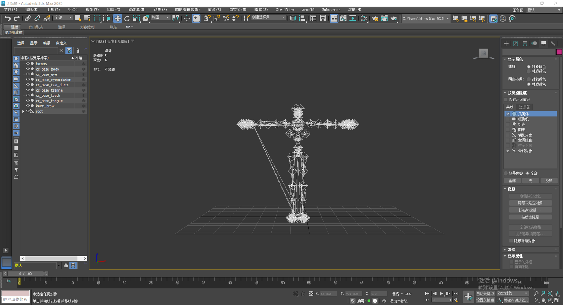Open the selection filter dropdown showing 全部
This screenshot has height=305, width=563.
[63, 18]
